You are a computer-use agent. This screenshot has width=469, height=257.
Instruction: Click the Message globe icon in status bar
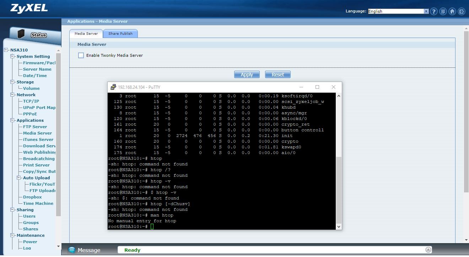[71, 250]
